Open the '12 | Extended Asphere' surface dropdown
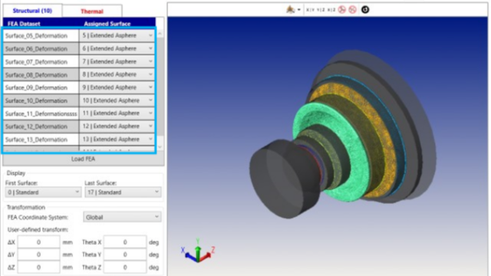491x276 pixels. (x=117, y=126)
